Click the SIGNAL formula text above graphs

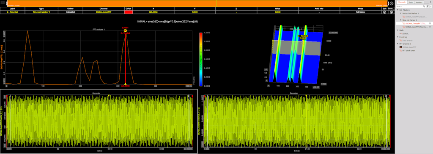tap(167, 22)
